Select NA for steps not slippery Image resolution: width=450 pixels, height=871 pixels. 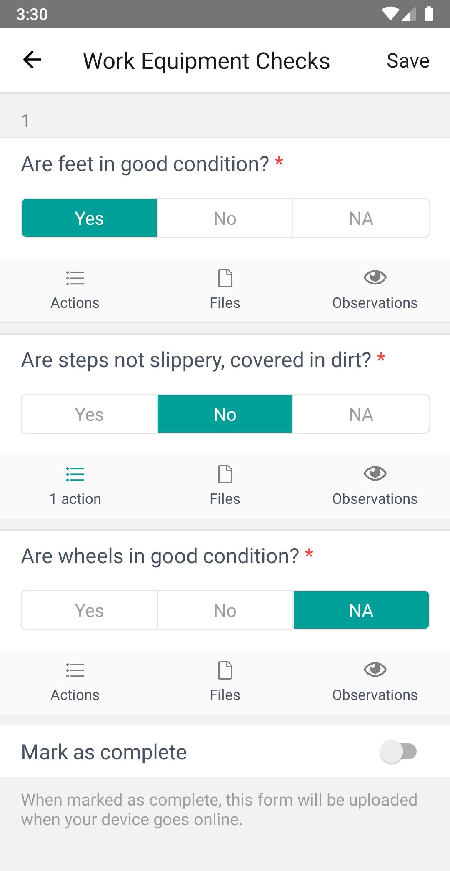coord(361,414)
